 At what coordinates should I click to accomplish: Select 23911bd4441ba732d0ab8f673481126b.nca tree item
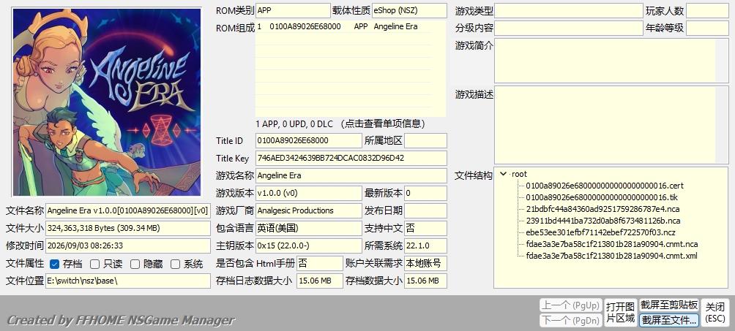click(x=602, y=221)
